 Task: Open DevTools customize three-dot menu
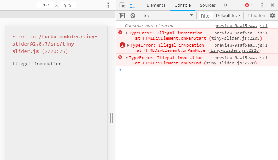tap(262, 5)
